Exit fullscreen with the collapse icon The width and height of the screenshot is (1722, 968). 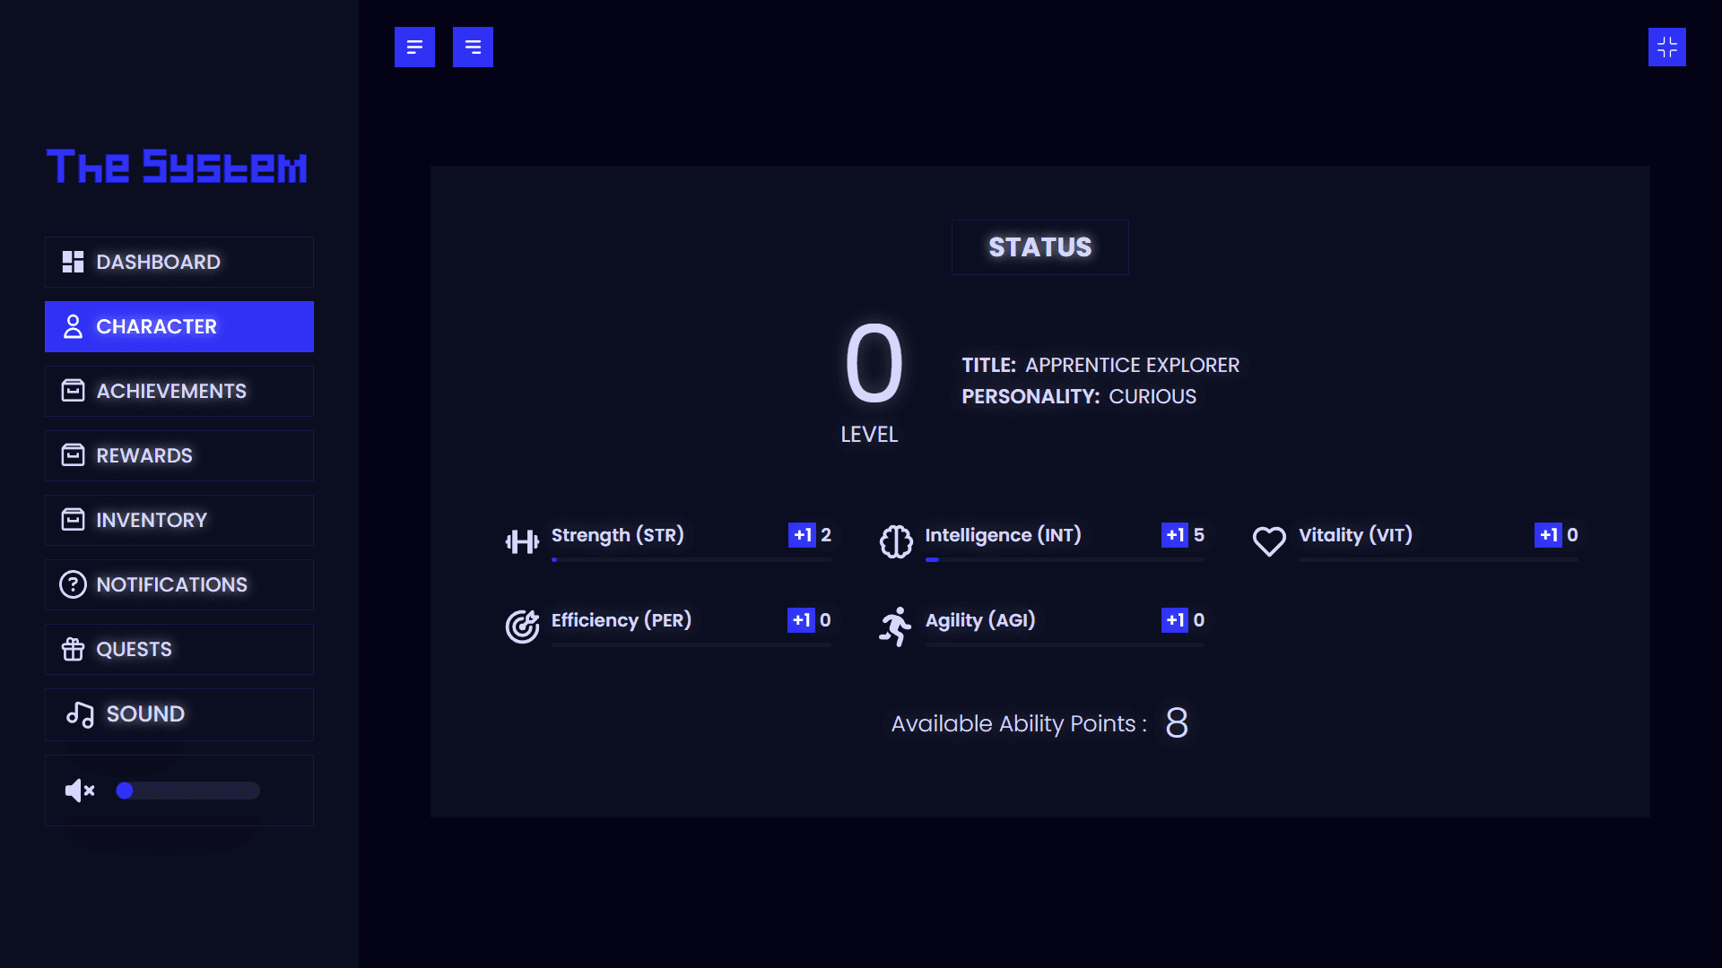tap(1666, 47)
